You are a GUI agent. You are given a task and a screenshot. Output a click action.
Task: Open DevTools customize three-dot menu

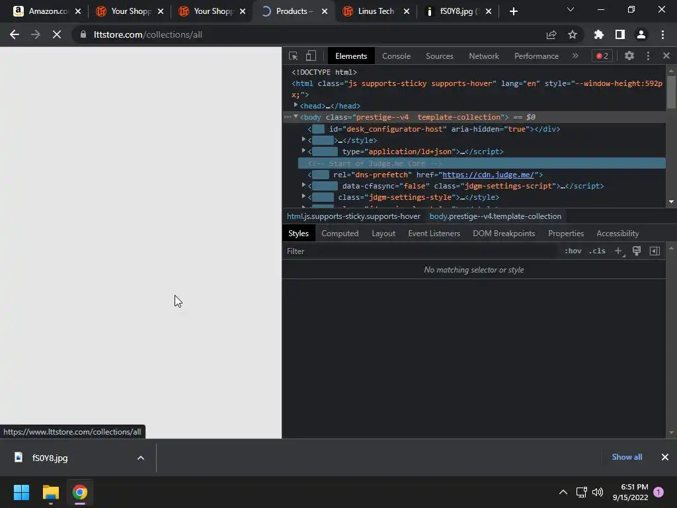(x=648, y=56)
